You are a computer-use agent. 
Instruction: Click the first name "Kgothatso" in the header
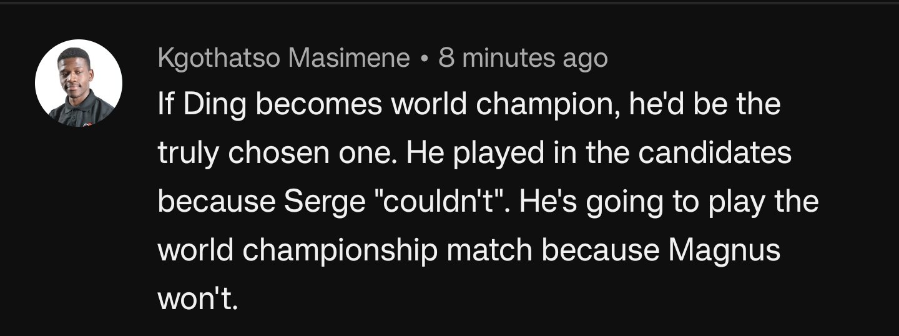219,59
